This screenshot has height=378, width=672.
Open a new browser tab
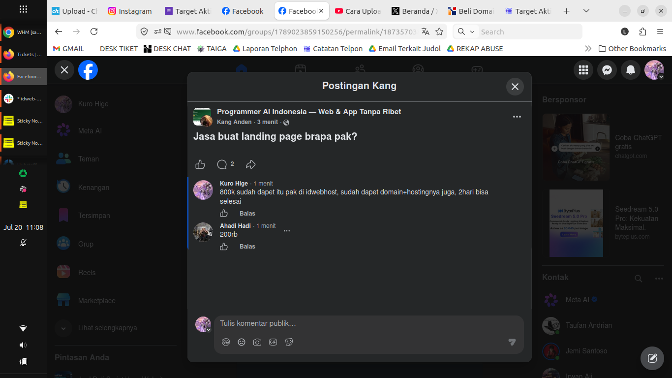566,11
